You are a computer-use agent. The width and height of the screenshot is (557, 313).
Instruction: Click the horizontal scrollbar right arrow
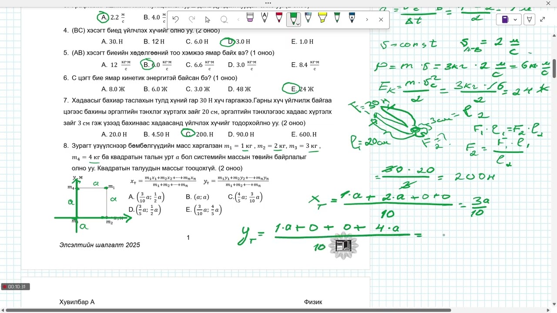pos(549,310)
